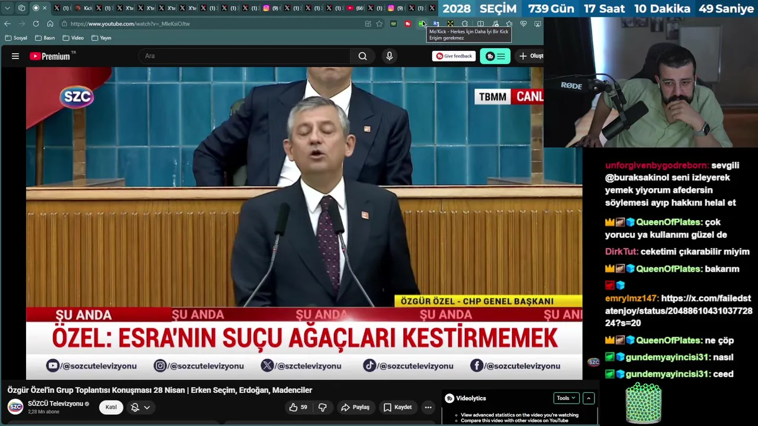Click the YouTube search magnifier button
Image resolution: width=758 pixels, height=426 pixels.
362,56
